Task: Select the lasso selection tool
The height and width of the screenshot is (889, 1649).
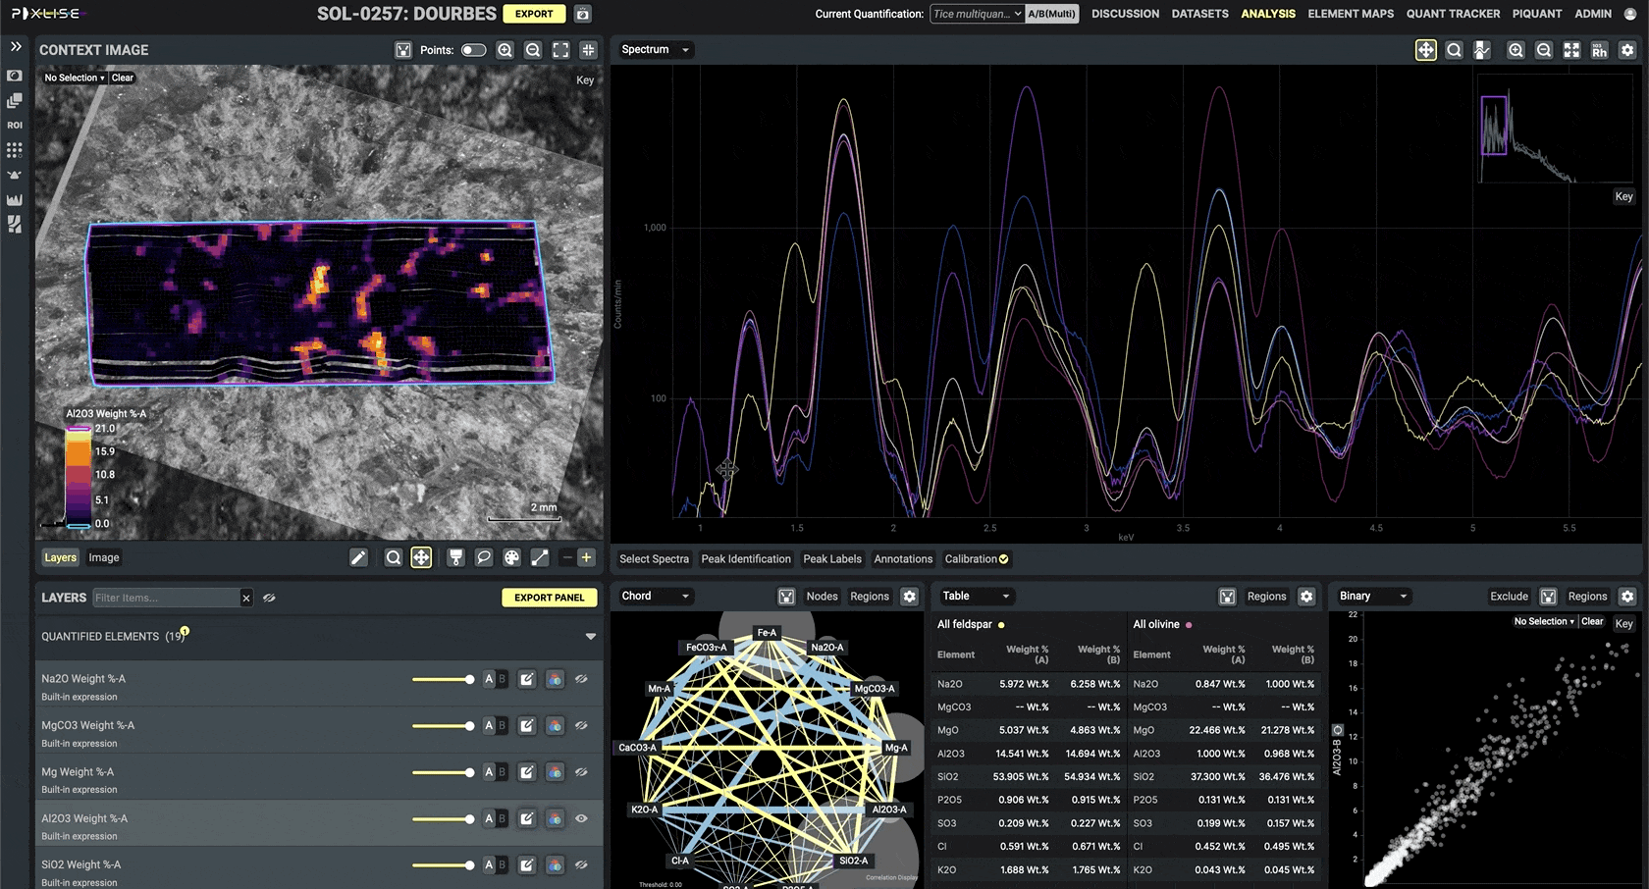Action: click(x=484, y=557)
